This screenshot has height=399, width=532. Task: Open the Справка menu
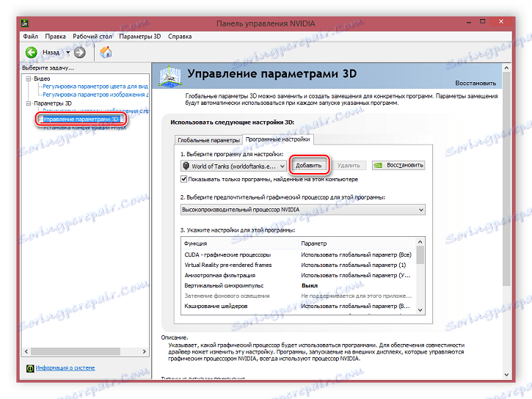tap(180, 36)
